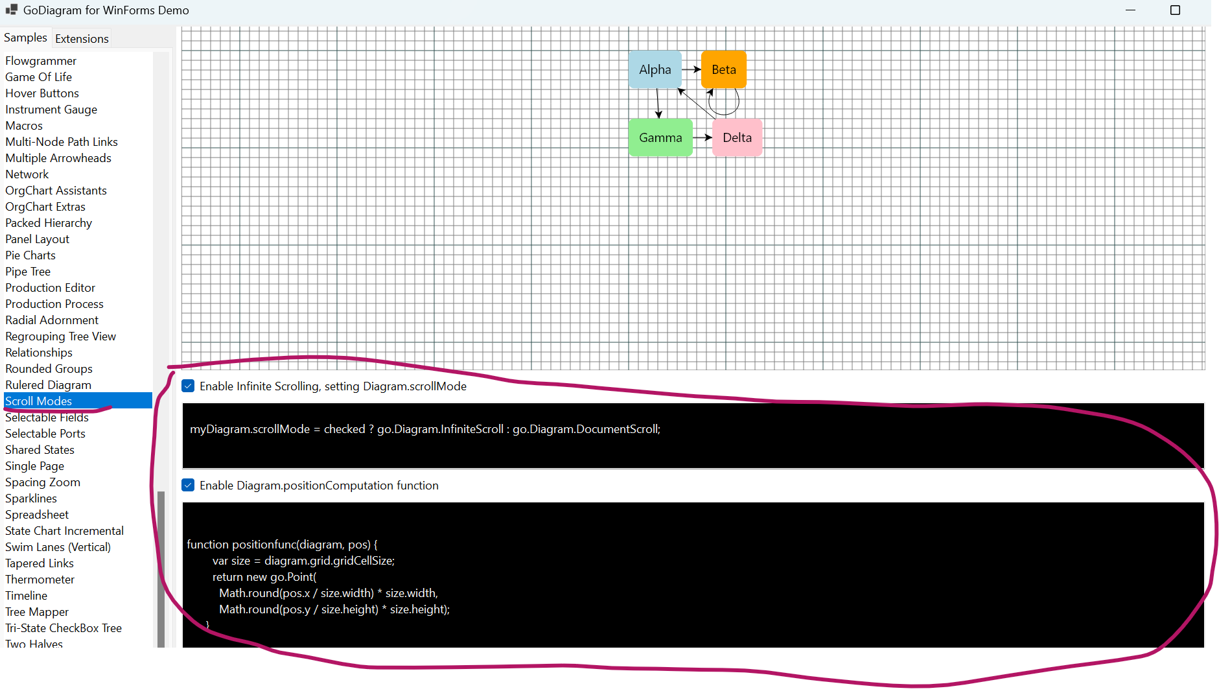Open the Samples tab

tap(25, 38)
